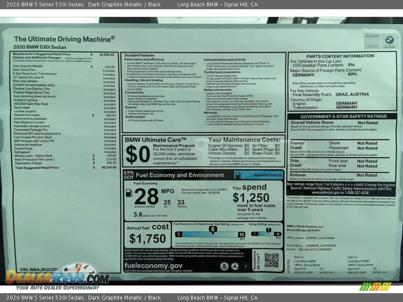
Task: Click the gas pump icon in Gasoline Vehicle banner
Action: point(238,175)
